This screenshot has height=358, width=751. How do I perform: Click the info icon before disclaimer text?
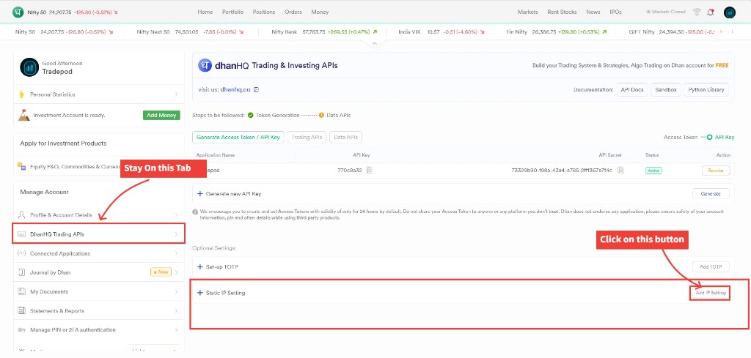tap(195, 212)
